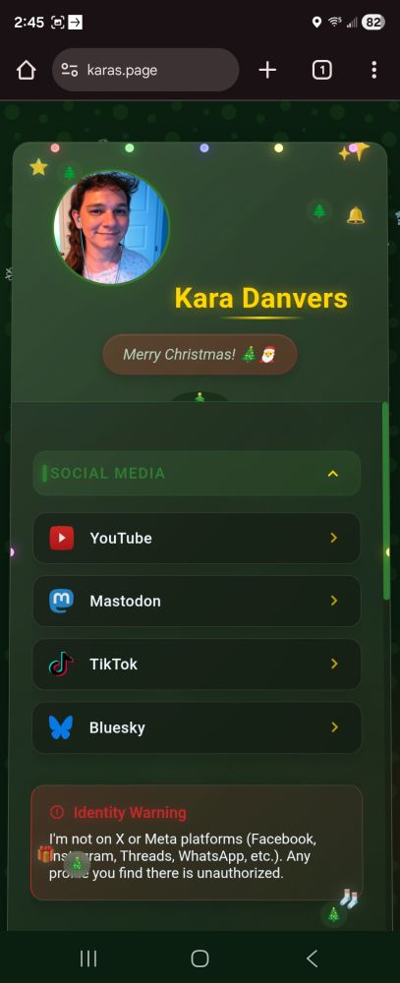Open a new tab with plus icon
400x983 pixels.
point(267,70)
